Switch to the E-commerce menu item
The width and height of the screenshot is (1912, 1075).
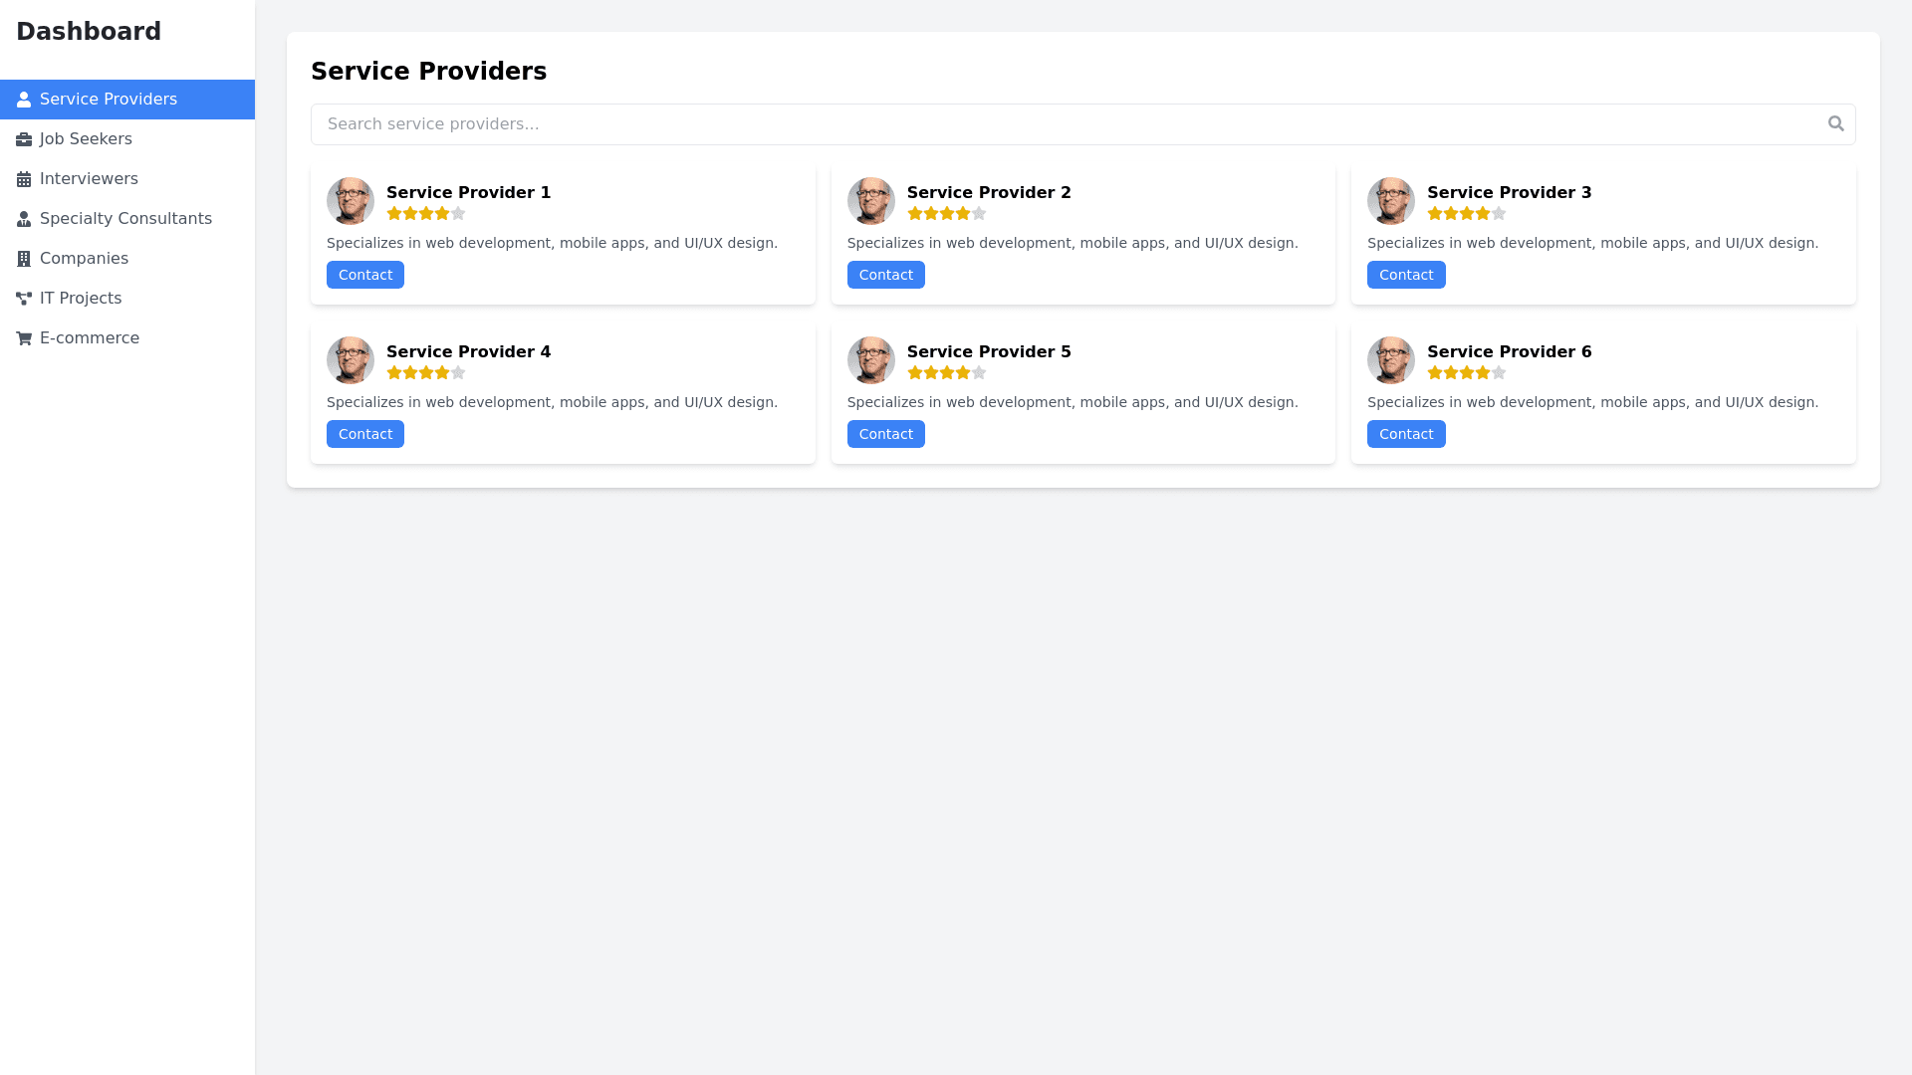click(x=90, y=338)
